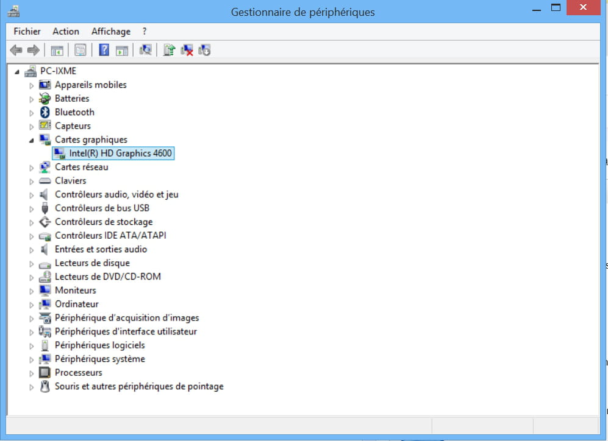
Task: Open the Affichage menu
Action: [111, 31]
